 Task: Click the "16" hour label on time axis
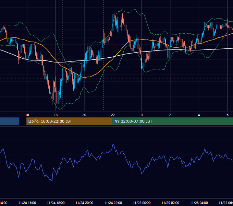tap(27, 115)
